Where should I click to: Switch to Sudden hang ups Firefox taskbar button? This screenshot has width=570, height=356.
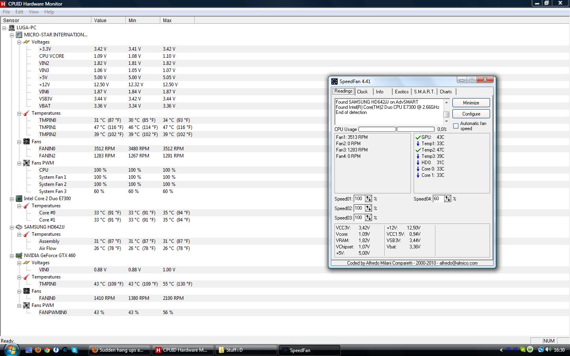pyautogui.click(x=119, y=350)
